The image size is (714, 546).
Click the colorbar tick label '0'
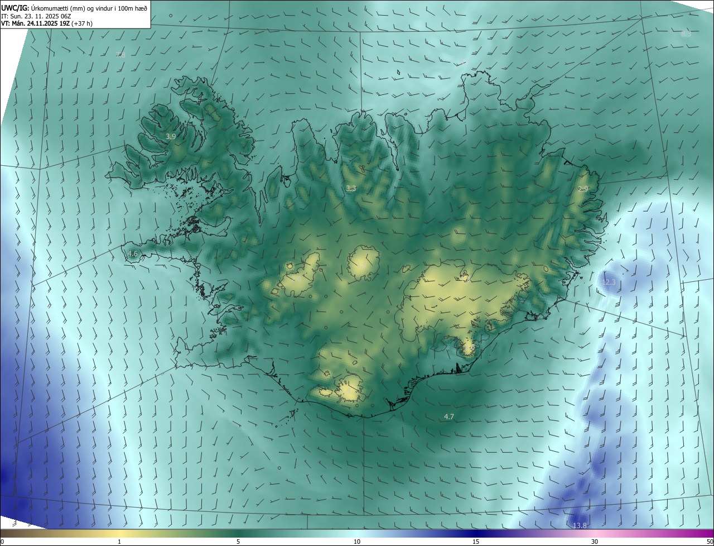tap(2, 542)
